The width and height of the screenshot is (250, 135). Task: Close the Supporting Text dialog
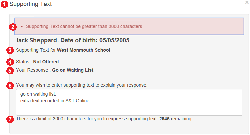(247, 2)
